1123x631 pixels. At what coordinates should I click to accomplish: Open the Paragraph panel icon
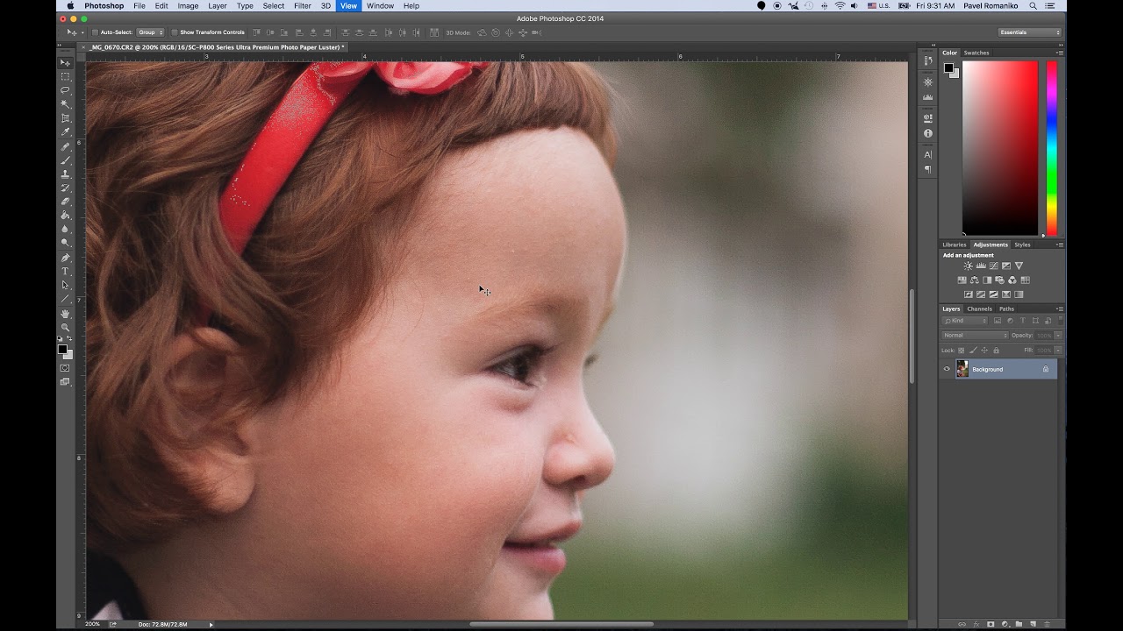point(928,169)
